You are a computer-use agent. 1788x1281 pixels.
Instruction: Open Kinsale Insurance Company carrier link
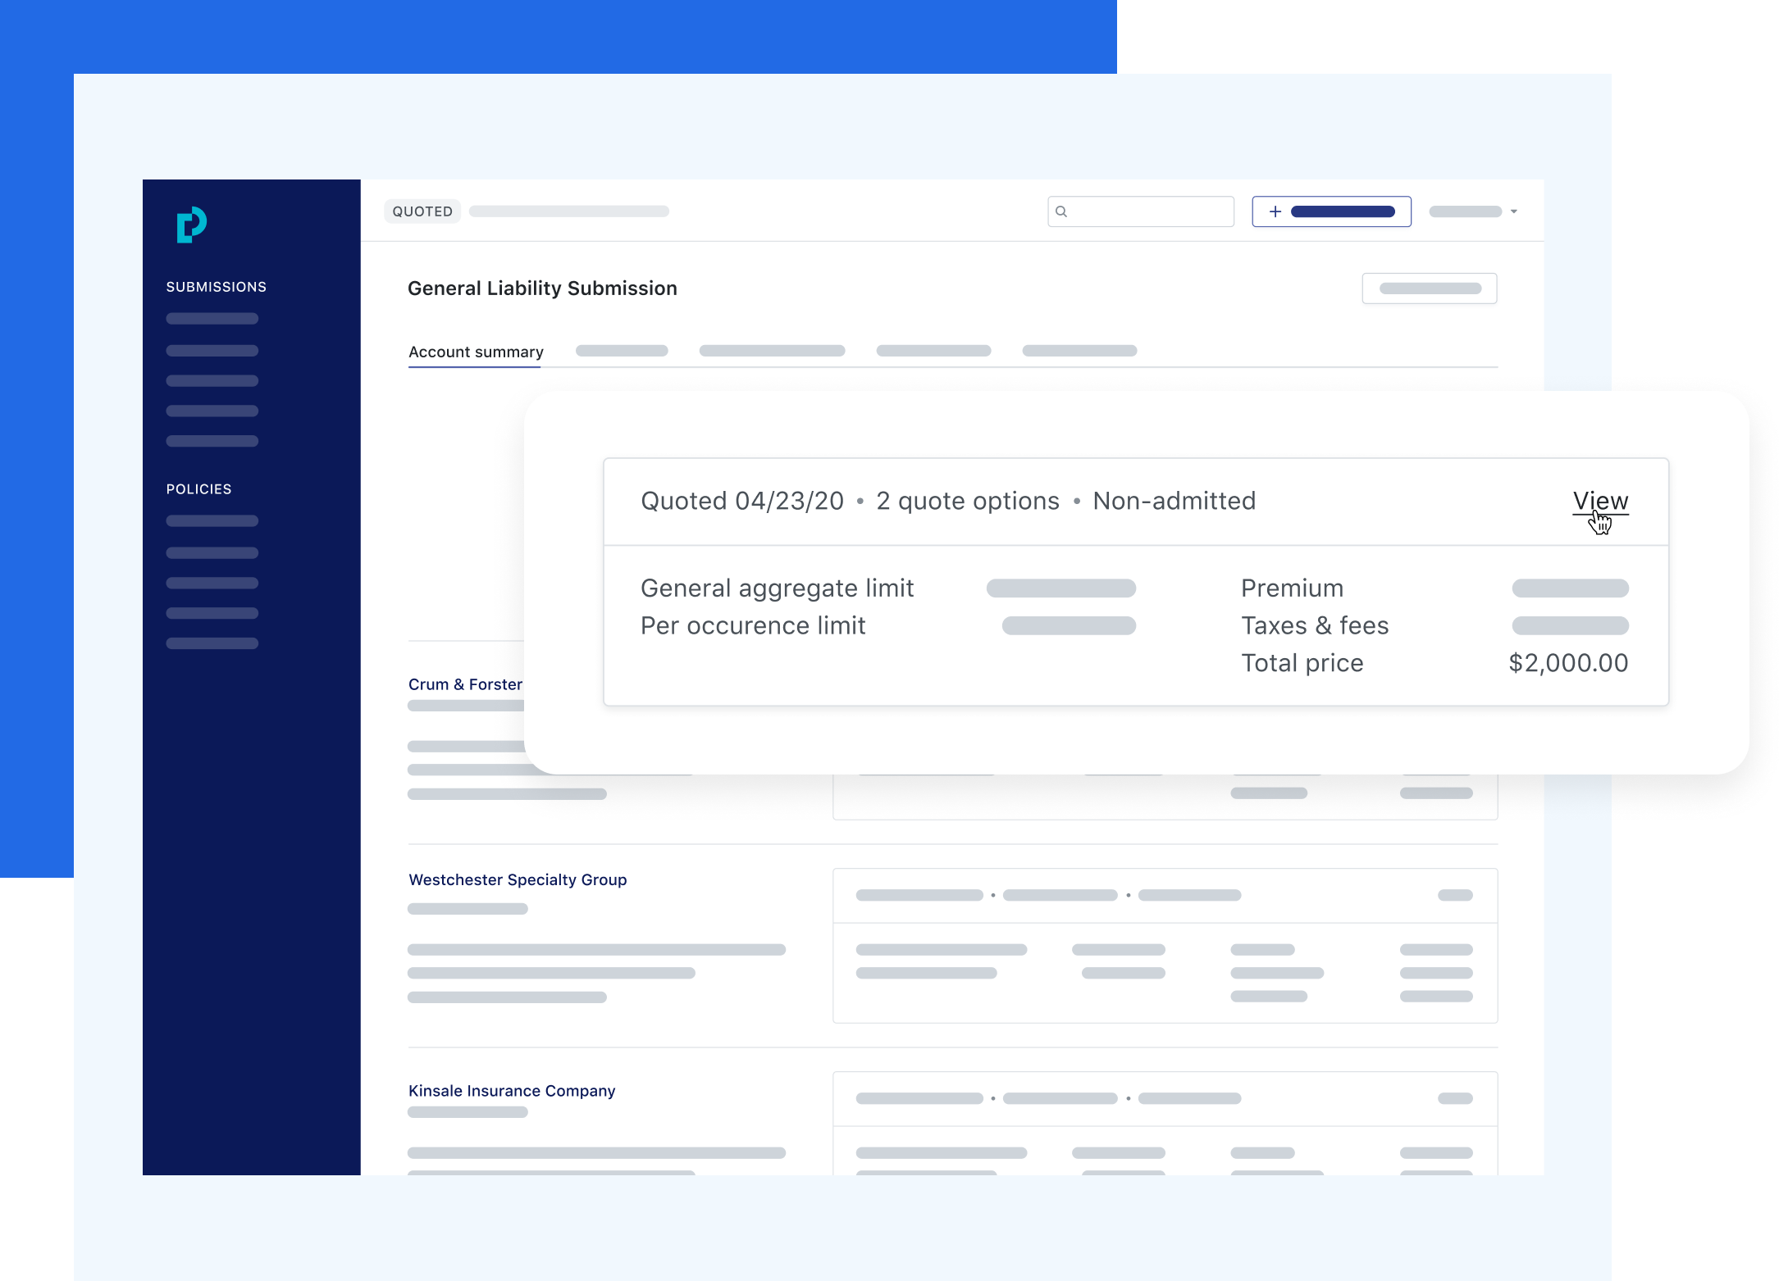click(512, 1091)
